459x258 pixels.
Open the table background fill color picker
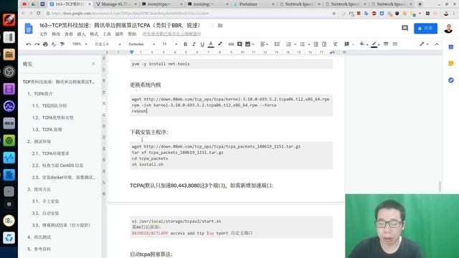364,44
